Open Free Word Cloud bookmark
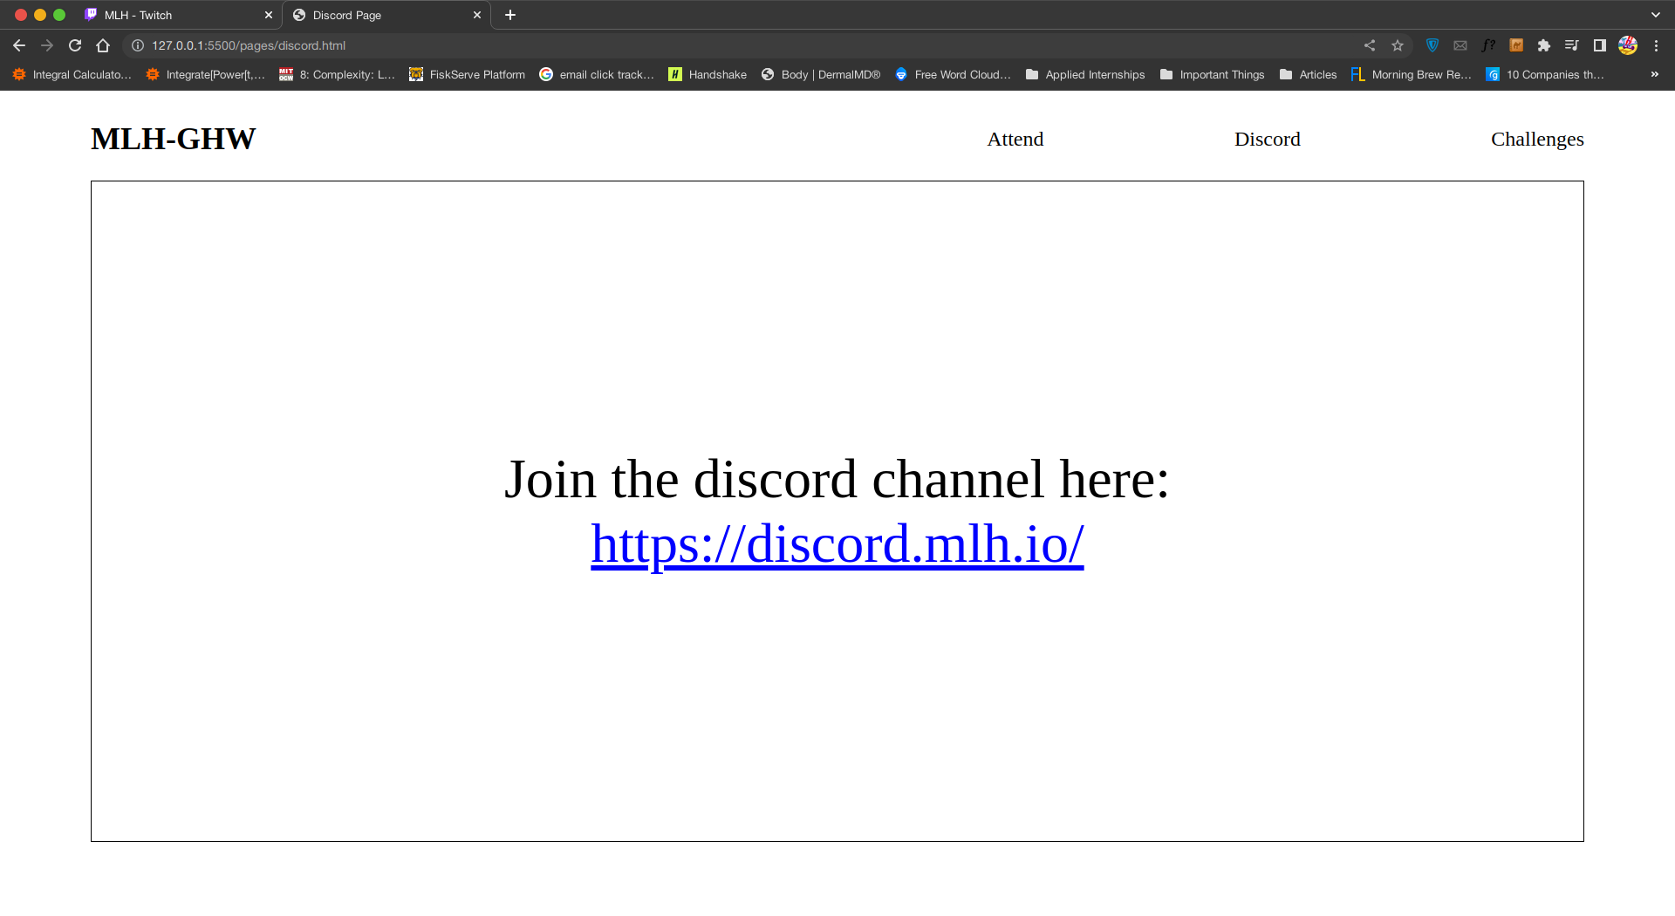1675x916 pixels. pos(953,74)
